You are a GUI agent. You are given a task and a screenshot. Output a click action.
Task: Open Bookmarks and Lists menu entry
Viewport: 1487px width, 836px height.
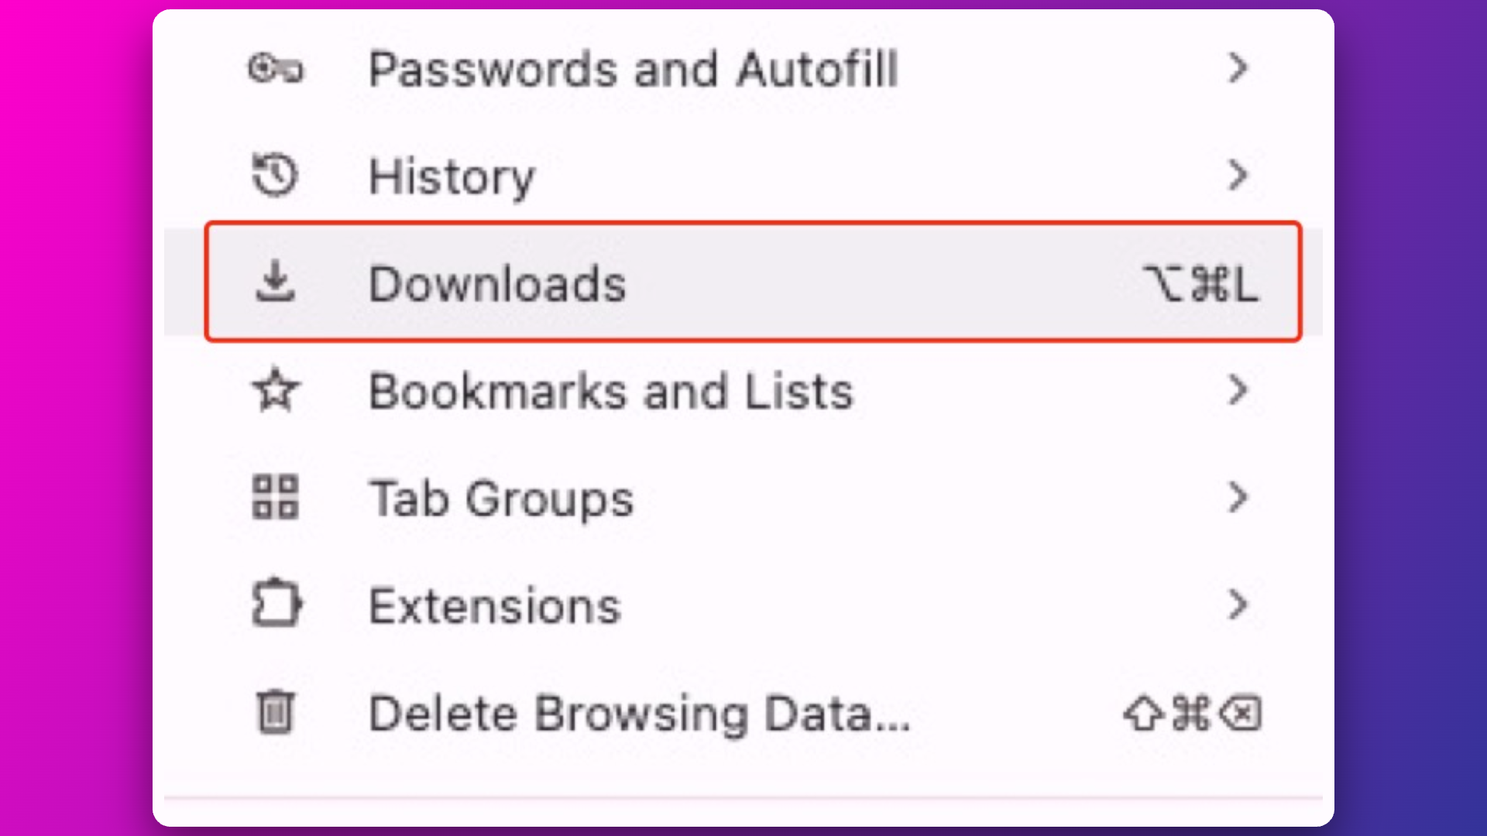(610, 391)
